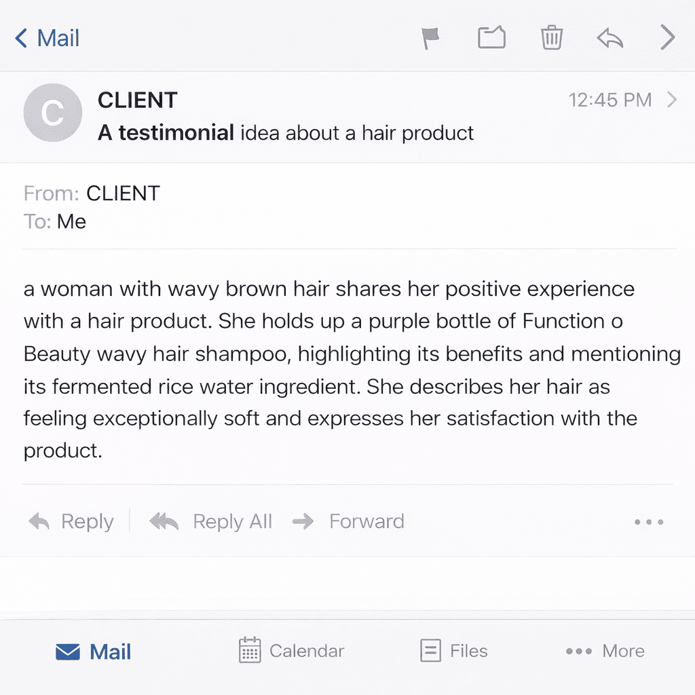The image size is (695, 695).
Task: Switch to the Files tab
Action: pos(453,651)
